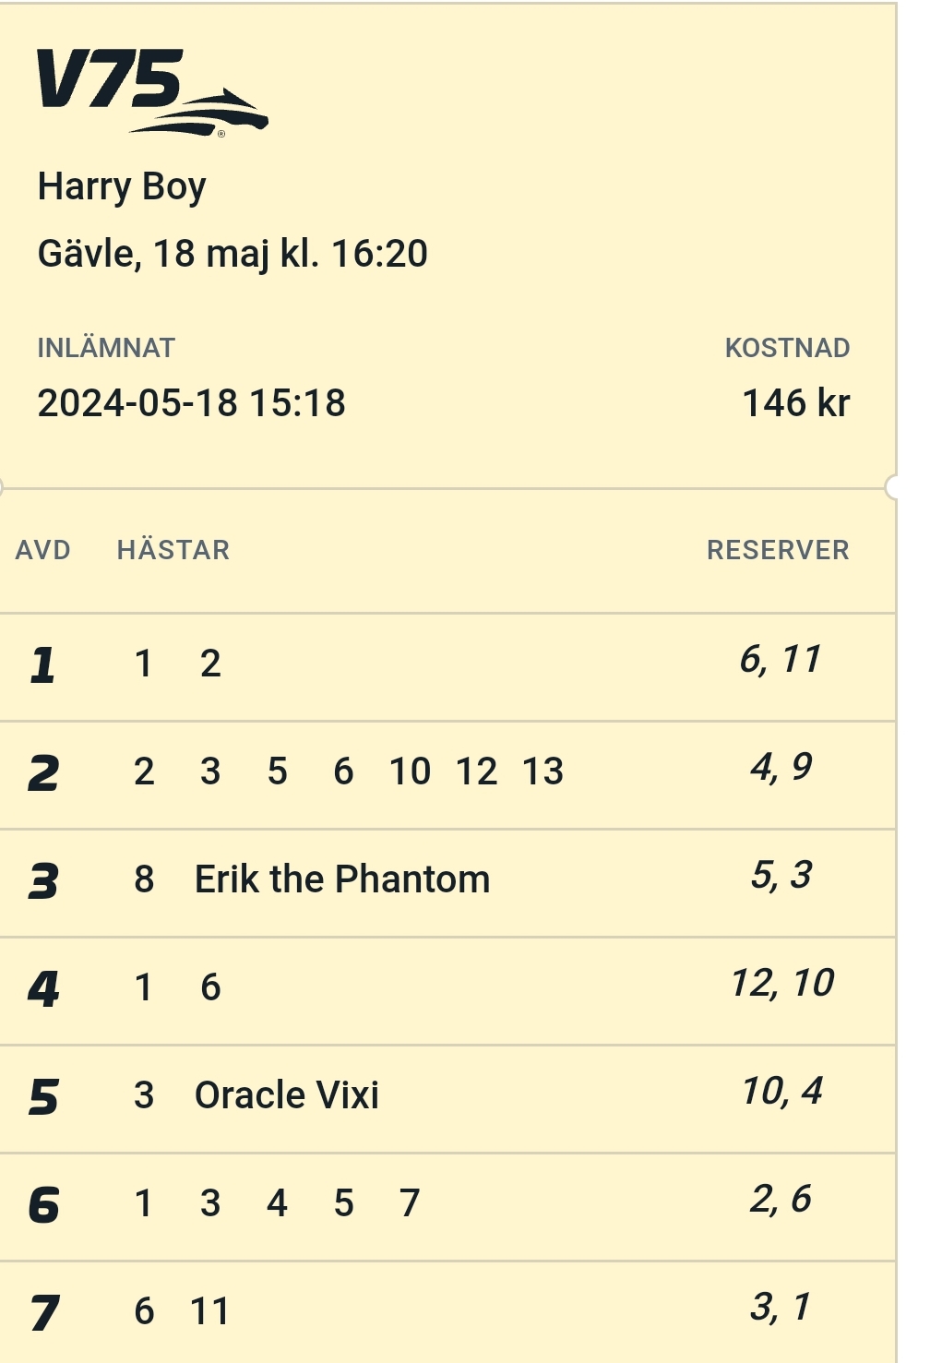Select horse 11 in race 7

coord(209,1311)
